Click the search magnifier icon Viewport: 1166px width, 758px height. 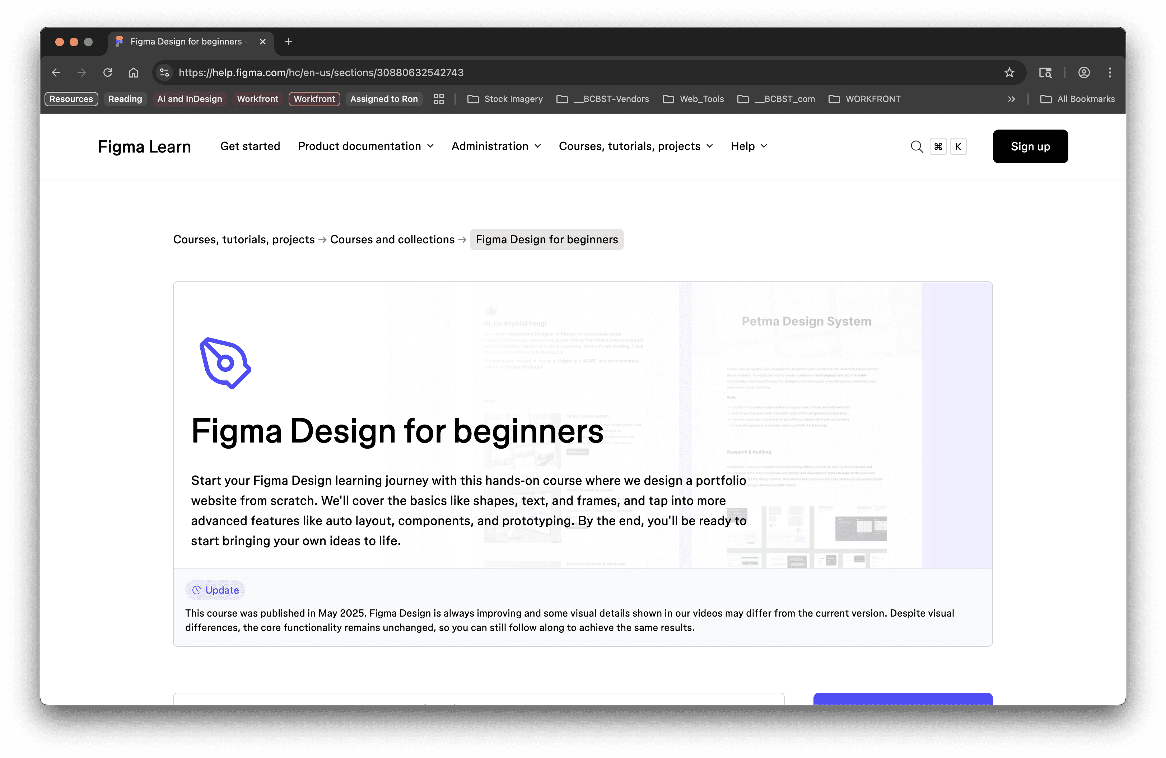[x=916, y=146]
